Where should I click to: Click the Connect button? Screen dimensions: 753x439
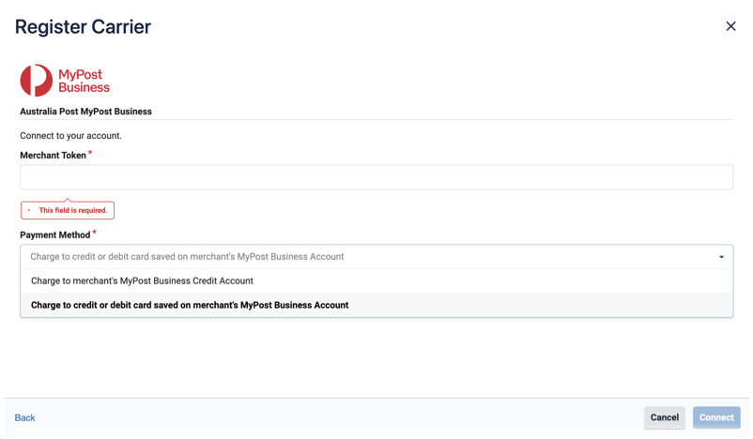[x=715, y=418]
